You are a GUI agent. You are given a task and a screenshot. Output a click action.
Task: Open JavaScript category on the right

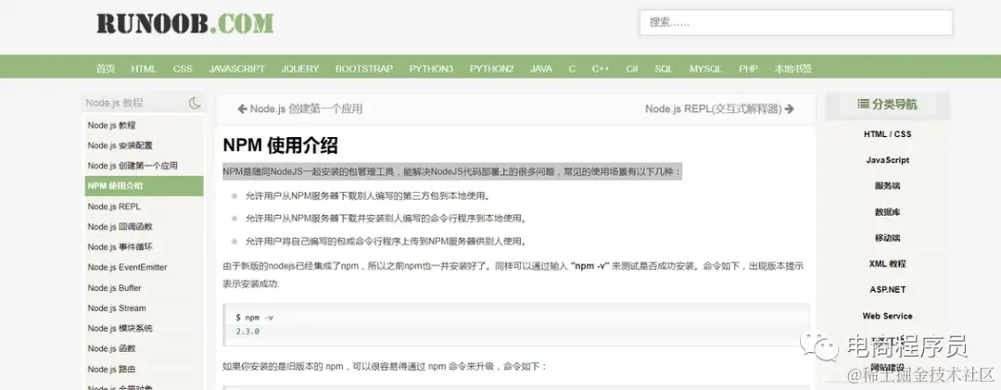[x=887, y=160]
